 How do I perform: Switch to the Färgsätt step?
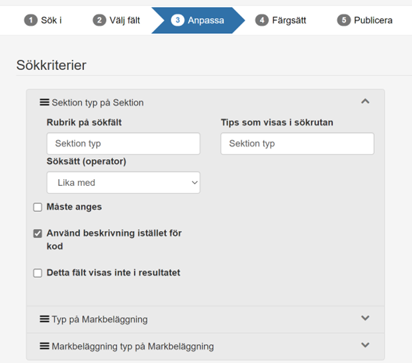(289, 20)
